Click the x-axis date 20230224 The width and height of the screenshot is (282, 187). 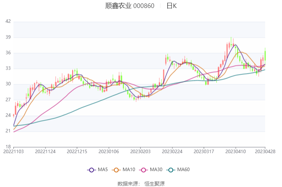click(x=172, y=151)
